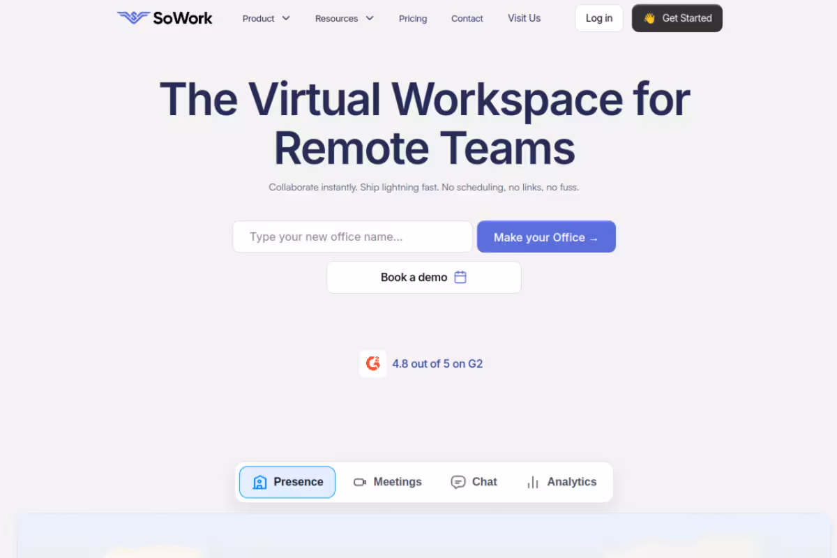Click the Get Started button
Viewport: 837px width, 558px height.
pos(677,18)
